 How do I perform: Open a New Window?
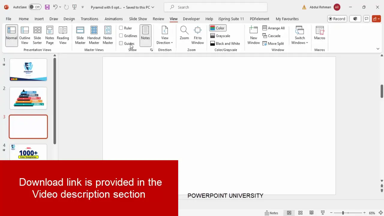(253, 35)
